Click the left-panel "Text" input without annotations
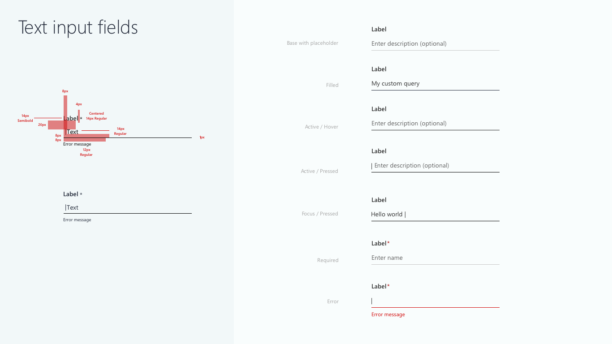The width and height of the screenshot is (612, 344). (x=127, y=207)
